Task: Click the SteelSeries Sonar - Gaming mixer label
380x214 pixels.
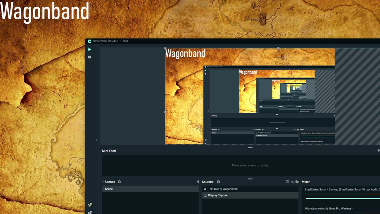Action: pyautogui.click(x=342, y=189)
